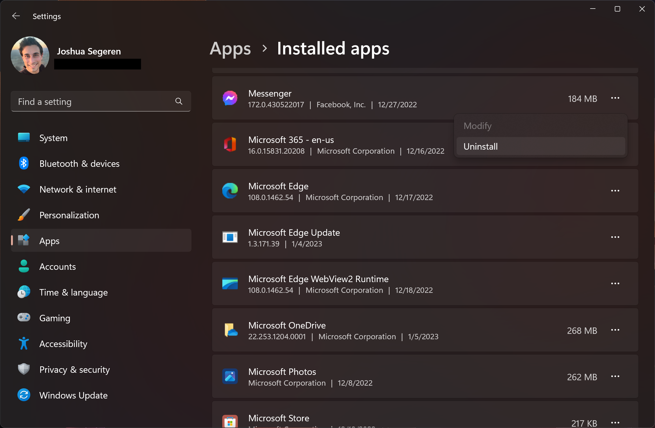This screenshot has height=428, width=655.
Task: Choose Uninstall from the context menu
Action: tap(541, 146)
